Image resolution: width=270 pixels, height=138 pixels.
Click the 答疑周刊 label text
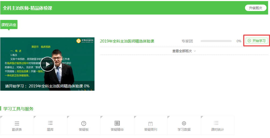[150, 130]
